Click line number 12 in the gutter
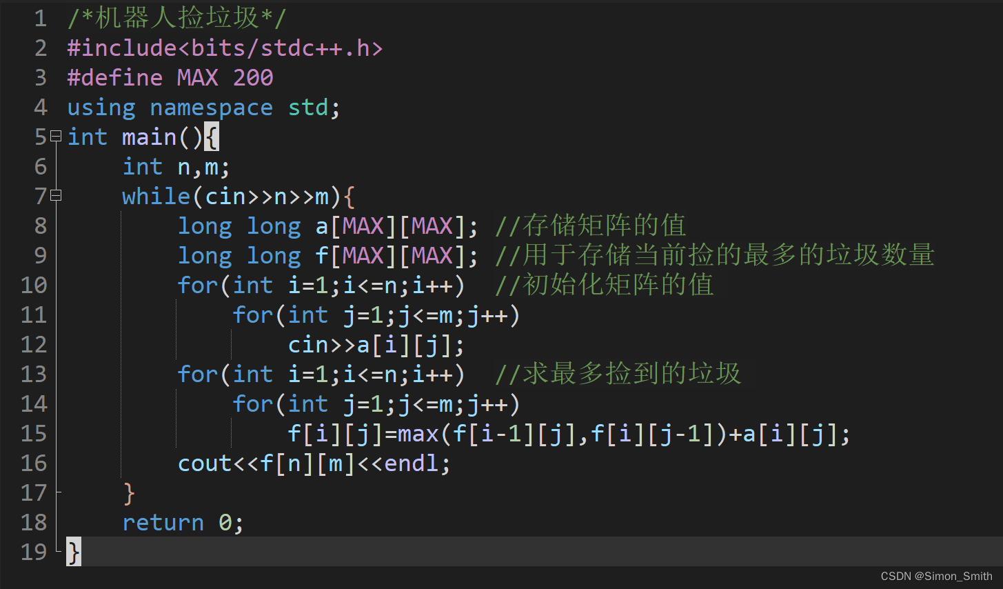The image size is (1003, 589). (34, 345)
